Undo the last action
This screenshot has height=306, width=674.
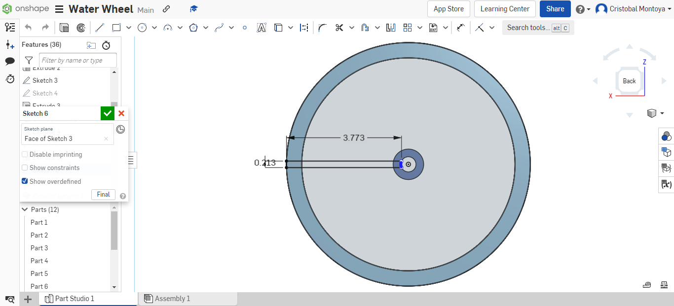pos(28,28)
